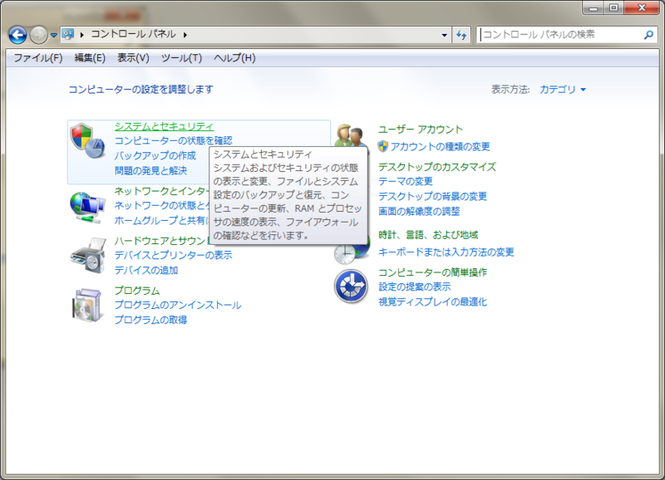
Task: Open デスクトップのカスタマイズ heading link
Action: pyautogui.click(x=437, y=166)
